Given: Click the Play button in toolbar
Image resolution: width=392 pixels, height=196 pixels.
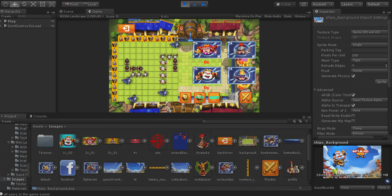Looking at the screenshot, I should (x=185, y=4).
